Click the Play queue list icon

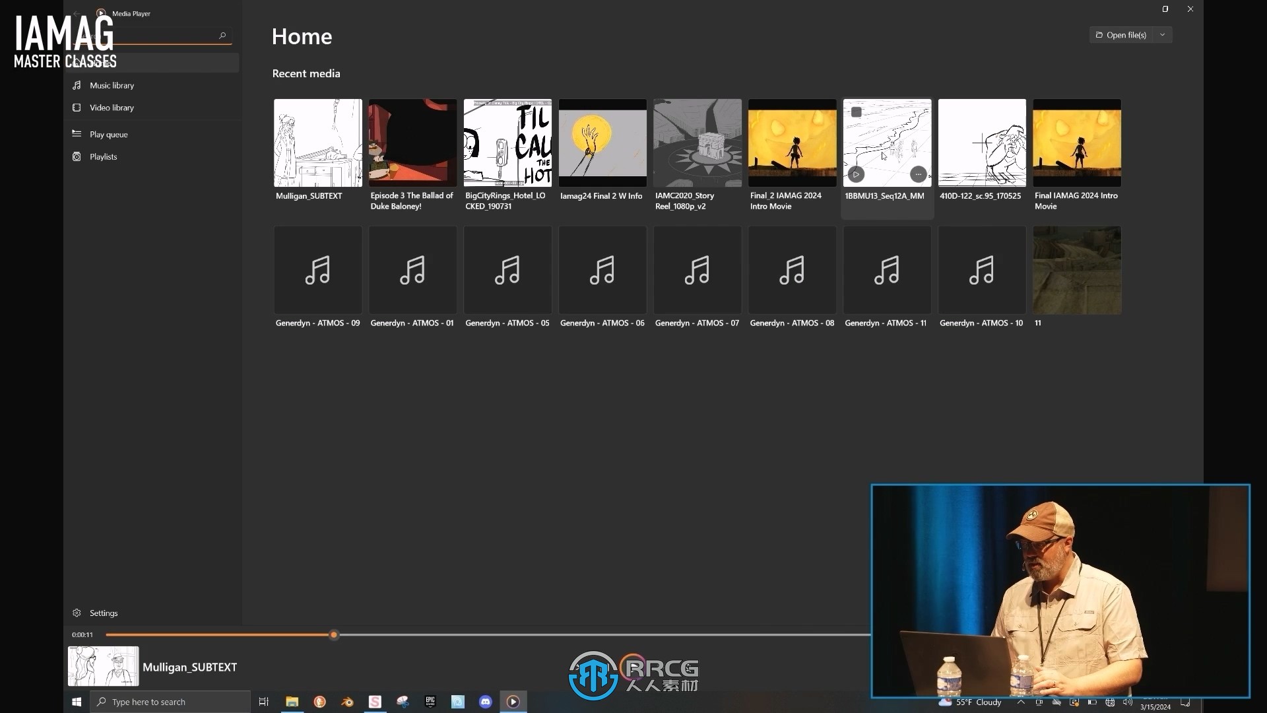click(x=77, y=133)
